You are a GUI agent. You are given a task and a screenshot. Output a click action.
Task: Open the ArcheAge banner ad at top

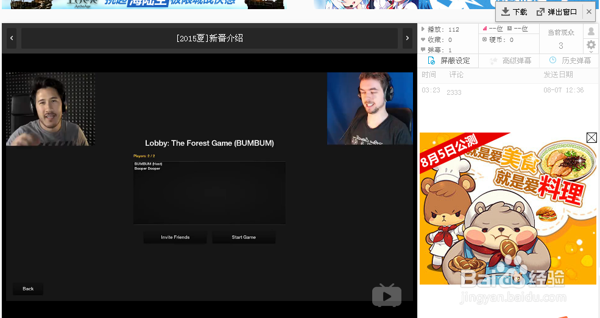tap(144, 4)
